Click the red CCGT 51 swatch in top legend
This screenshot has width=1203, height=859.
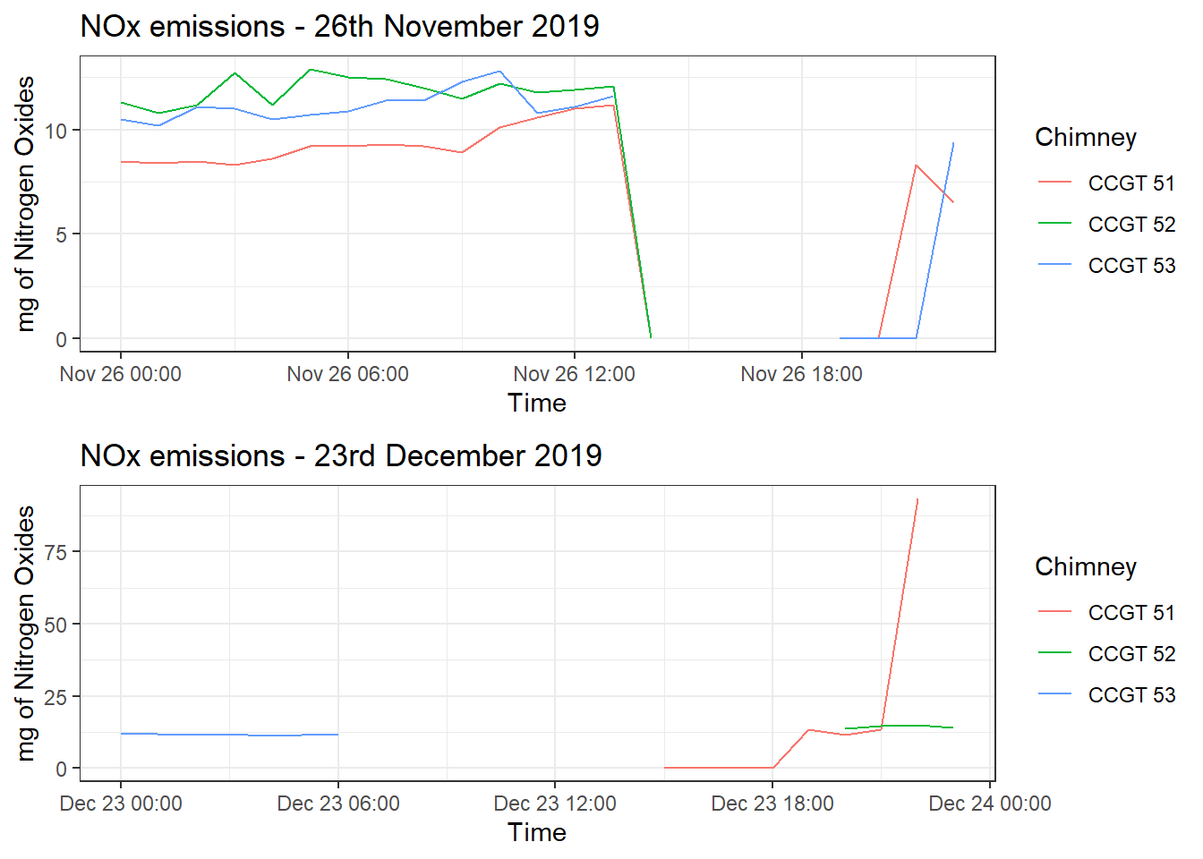click(1054, 183)
